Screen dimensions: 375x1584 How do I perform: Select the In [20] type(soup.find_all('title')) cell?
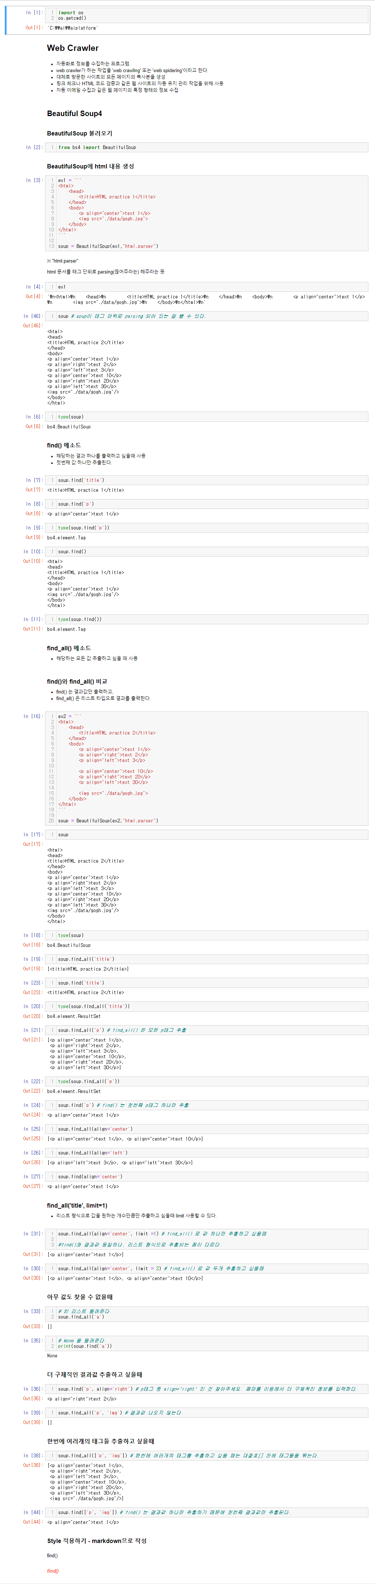207,1007
